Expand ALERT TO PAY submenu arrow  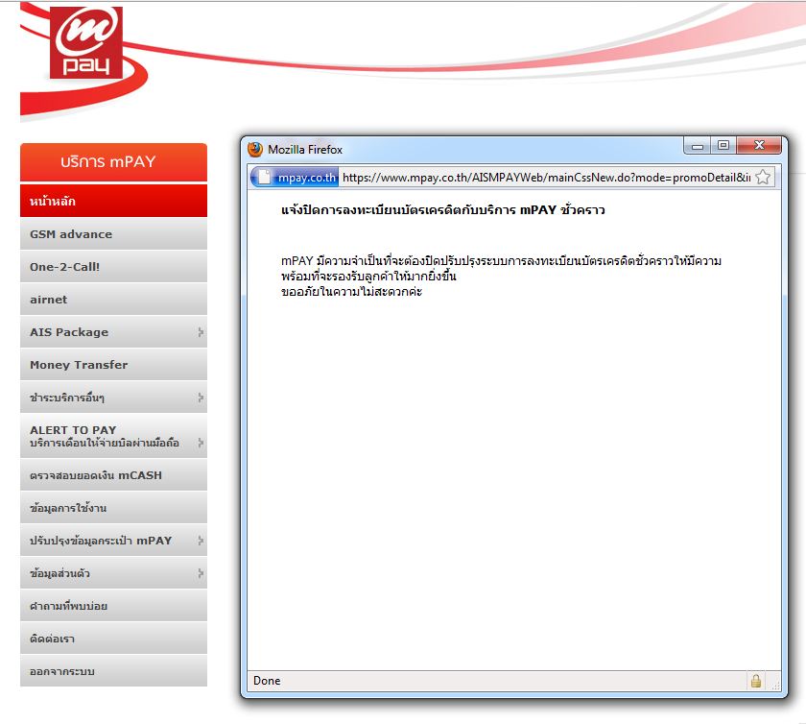[201, 443]
